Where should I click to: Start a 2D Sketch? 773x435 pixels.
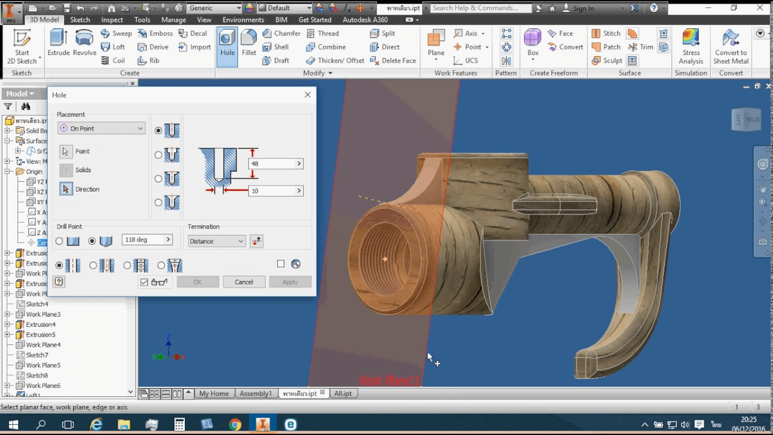coord(22,46)
